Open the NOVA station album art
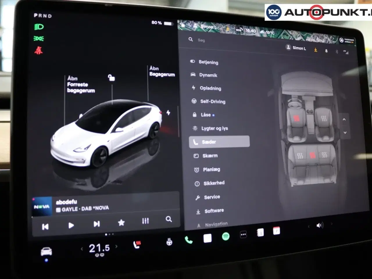The height and width of the screenshot is (279, 372). [x=42, y=207]
